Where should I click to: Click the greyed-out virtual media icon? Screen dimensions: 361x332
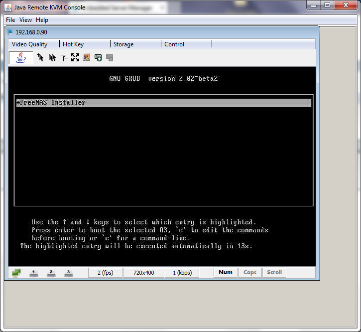click(x=110, y=58)
